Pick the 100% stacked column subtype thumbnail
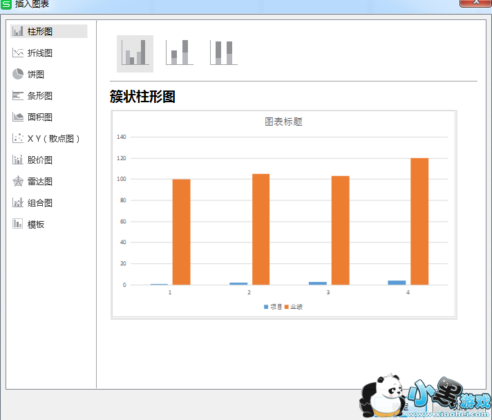 pyautogui.click(x=223, y=52)
